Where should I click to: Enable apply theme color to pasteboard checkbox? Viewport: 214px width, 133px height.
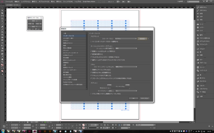(x=91, y=41)
